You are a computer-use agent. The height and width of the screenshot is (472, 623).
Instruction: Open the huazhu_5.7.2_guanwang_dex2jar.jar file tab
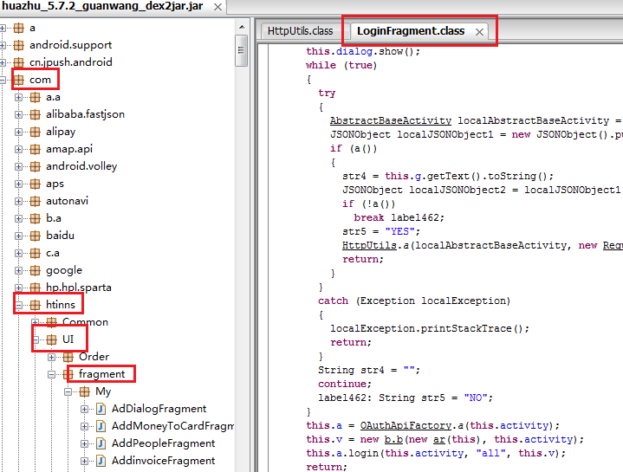tap(102, 6)
